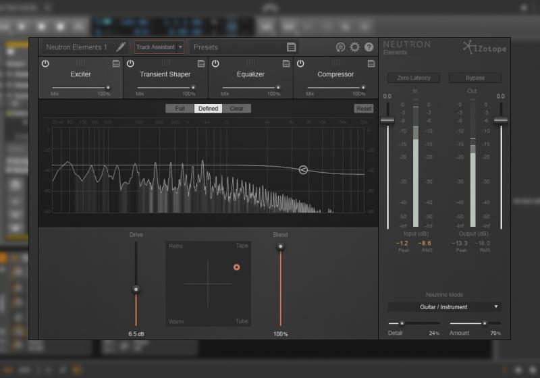The width and height of the screenshot is (540, 378).
Task: Open the settings gear icon
Action: 355,47
